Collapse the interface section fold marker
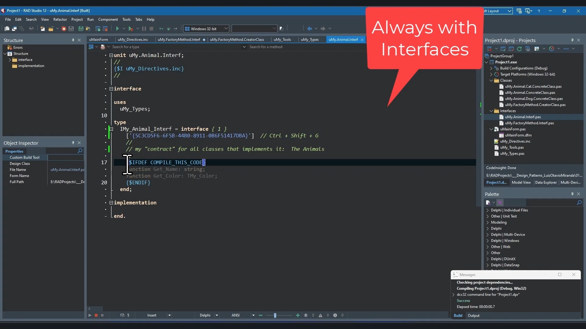The width and height of the screenshot is (586, 329). pyautogui.click(x=111, y=89)
